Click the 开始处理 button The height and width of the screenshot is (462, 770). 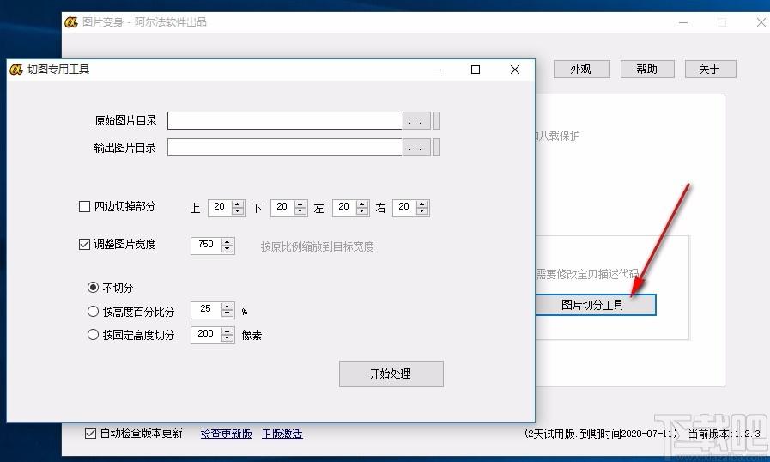pos(391,374)
